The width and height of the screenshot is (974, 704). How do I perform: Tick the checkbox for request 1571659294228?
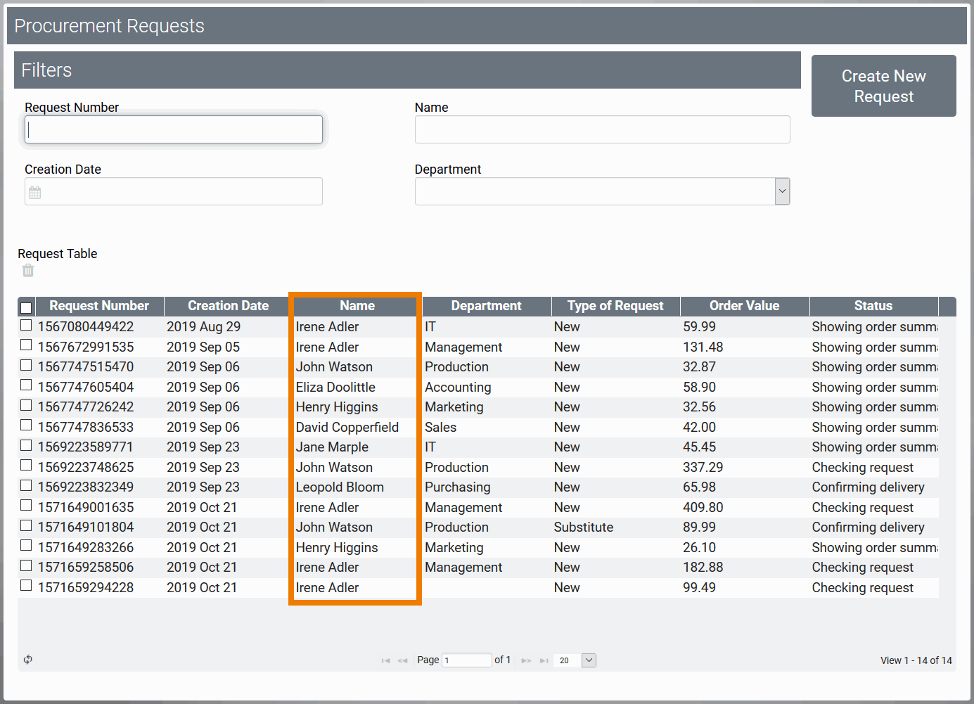point(26,586)
